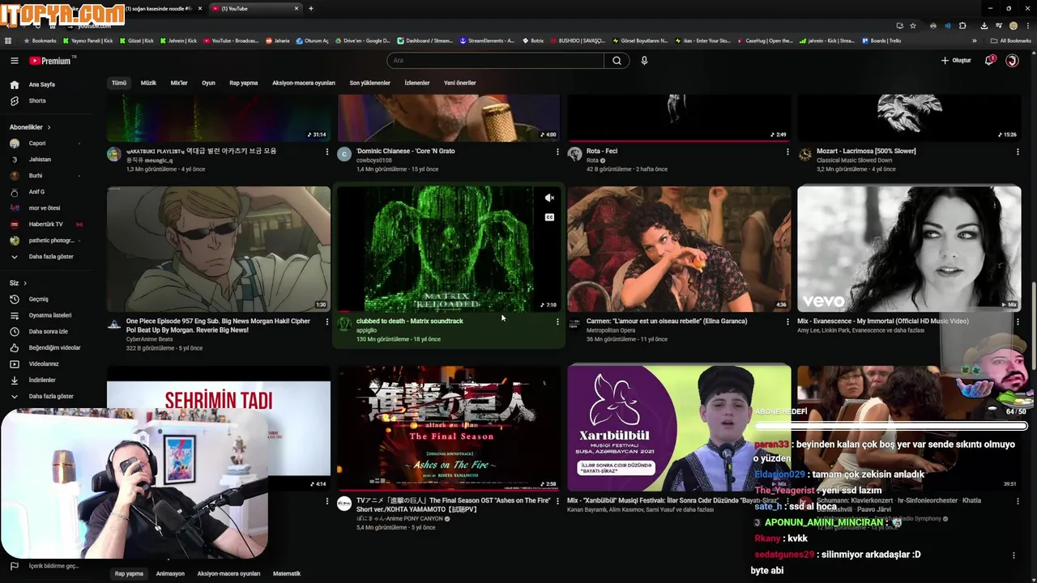Select upper Aksiyon-macera oyunları chip

click(304, 83)
